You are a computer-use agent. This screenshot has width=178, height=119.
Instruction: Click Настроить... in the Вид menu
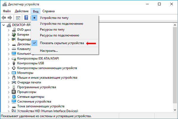49,51
